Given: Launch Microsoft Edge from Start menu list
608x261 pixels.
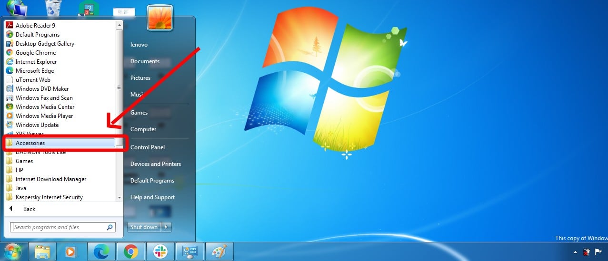Looking at the screenshot, I should point(35,71).
